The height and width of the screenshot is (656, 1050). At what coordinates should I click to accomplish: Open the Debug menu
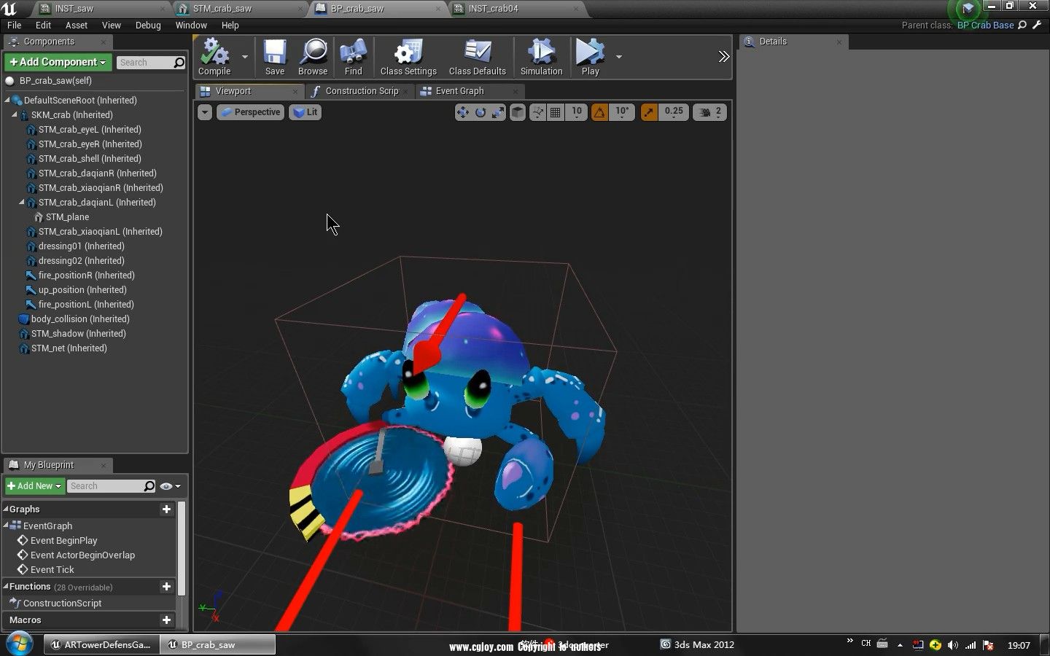point(148,25)
